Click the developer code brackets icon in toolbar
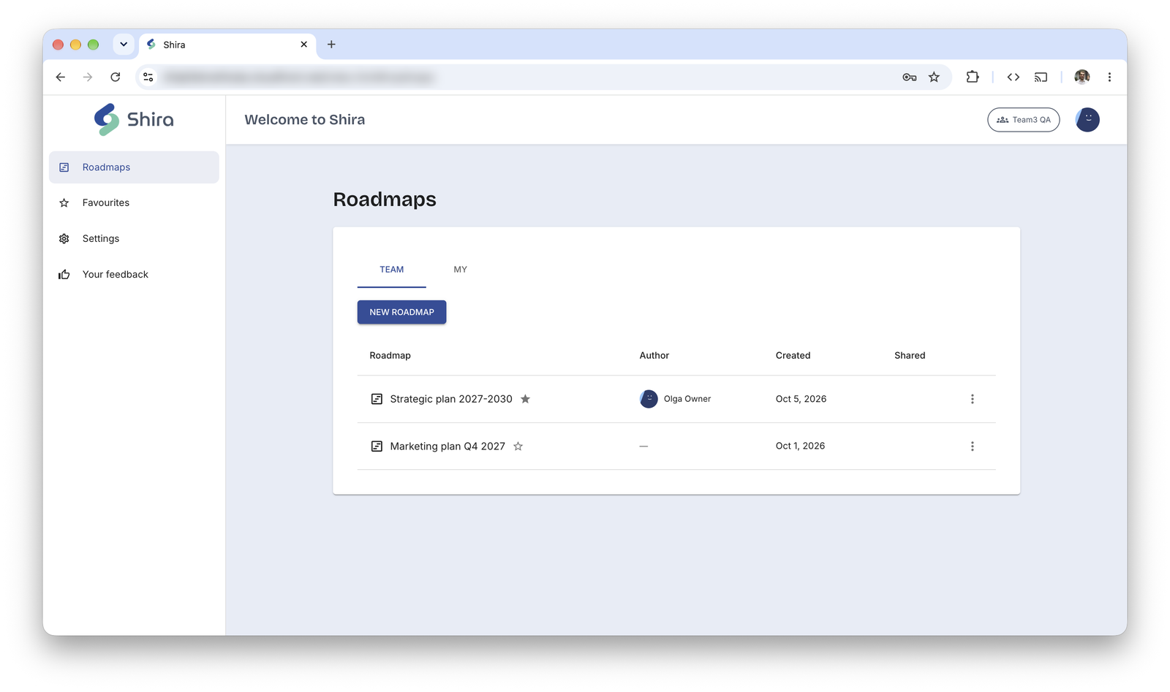 pos(1014,77)
